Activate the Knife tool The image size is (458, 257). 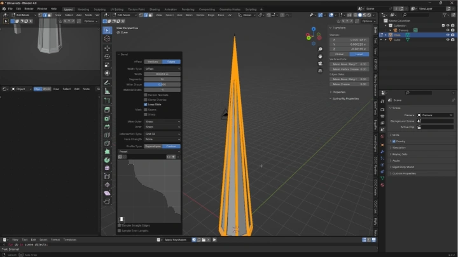pos(108,143)
